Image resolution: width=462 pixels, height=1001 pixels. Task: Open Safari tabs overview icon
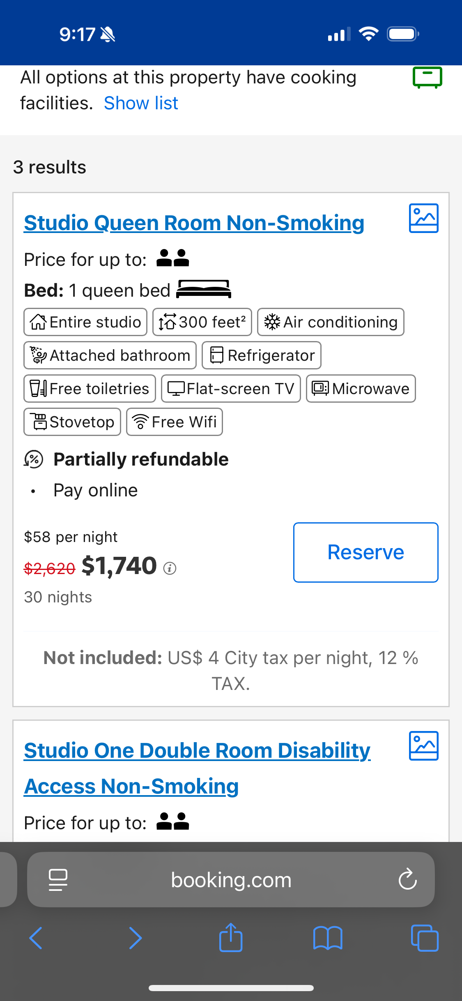(x=424, y=938)
